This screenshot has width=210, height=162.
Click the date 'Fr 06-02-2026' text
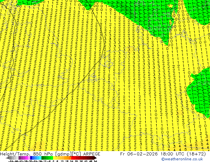coord(139,154)
